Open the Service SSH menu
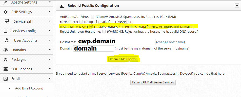The width and height of the screenshot is (241, 97). (x=26, y=21)
